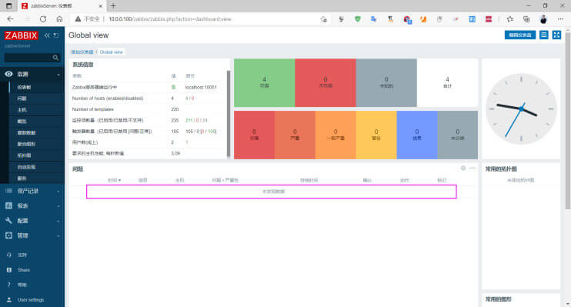Screen dimensions: 571x307
Task: Open the Hosts item under Monitoring
Action: coord(22,110)
